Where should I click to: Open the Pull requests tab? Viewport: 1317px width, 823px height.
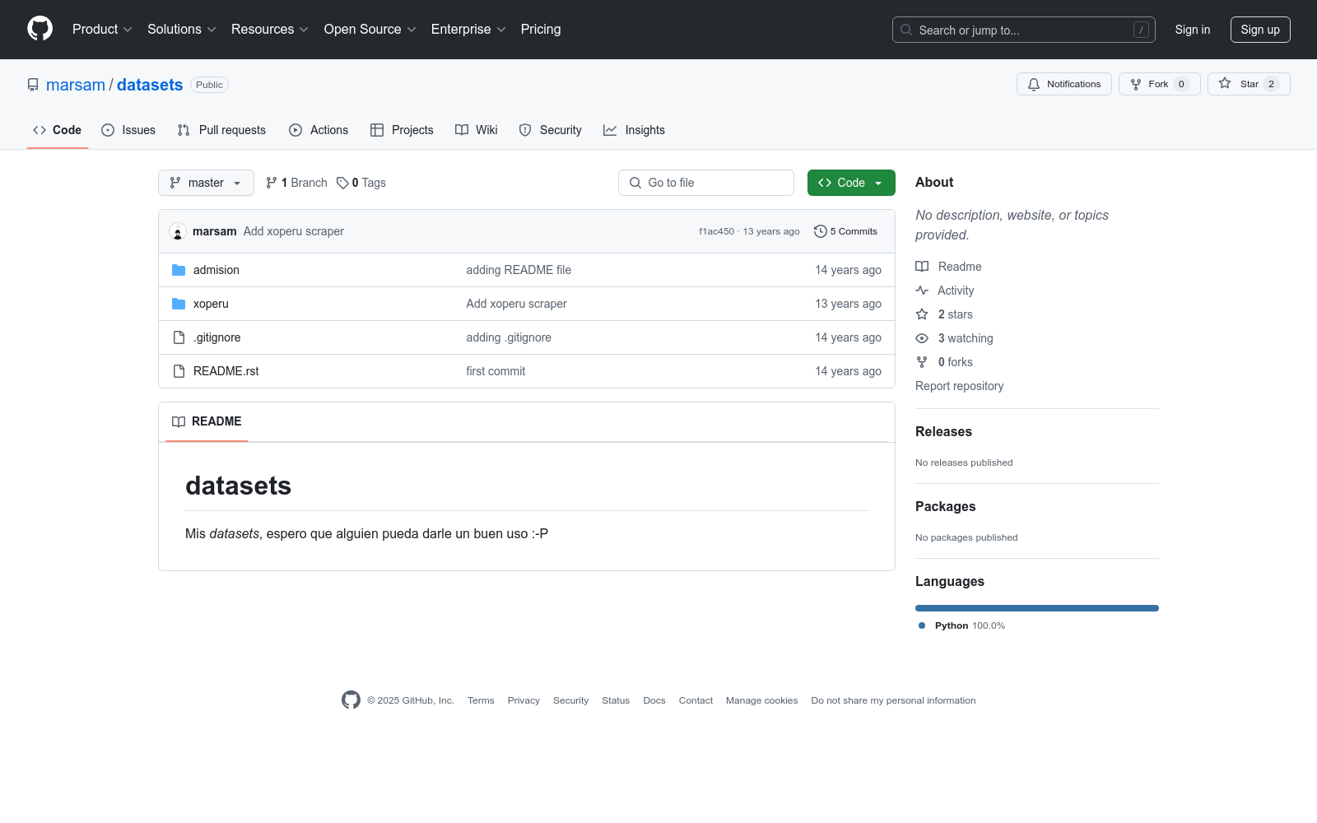(x=221, y=130)
